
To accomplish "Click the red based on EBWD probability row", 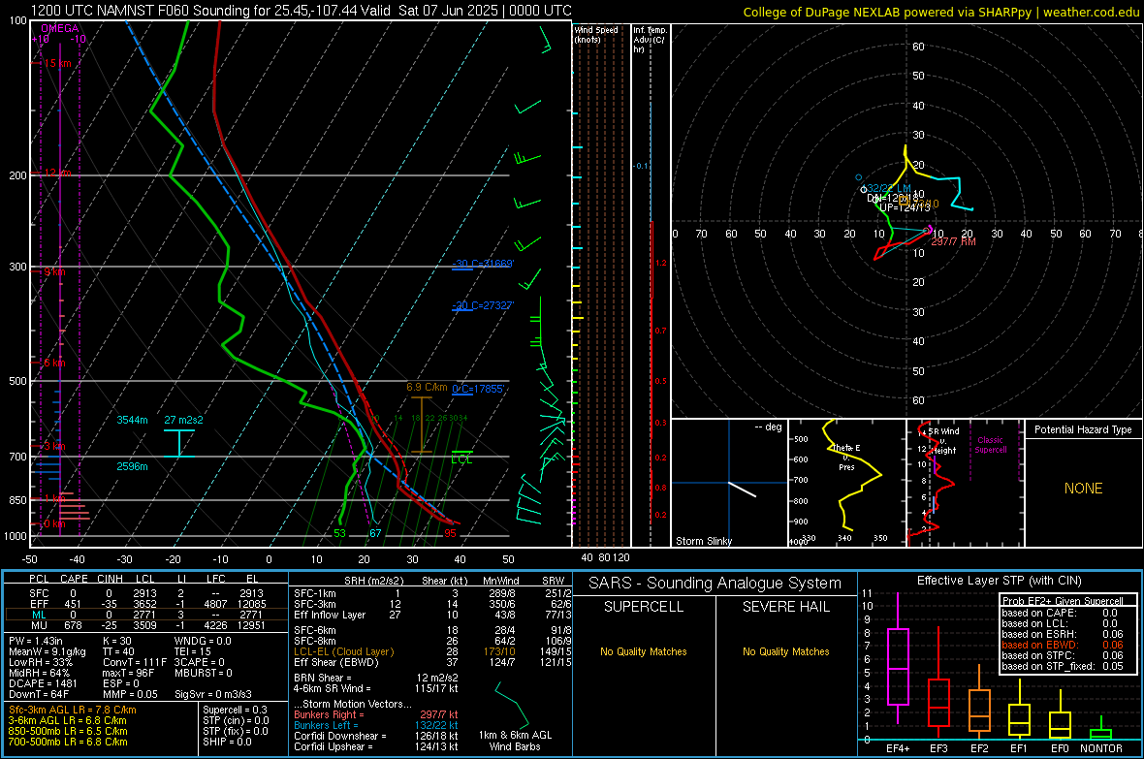I will (1063, 646).
